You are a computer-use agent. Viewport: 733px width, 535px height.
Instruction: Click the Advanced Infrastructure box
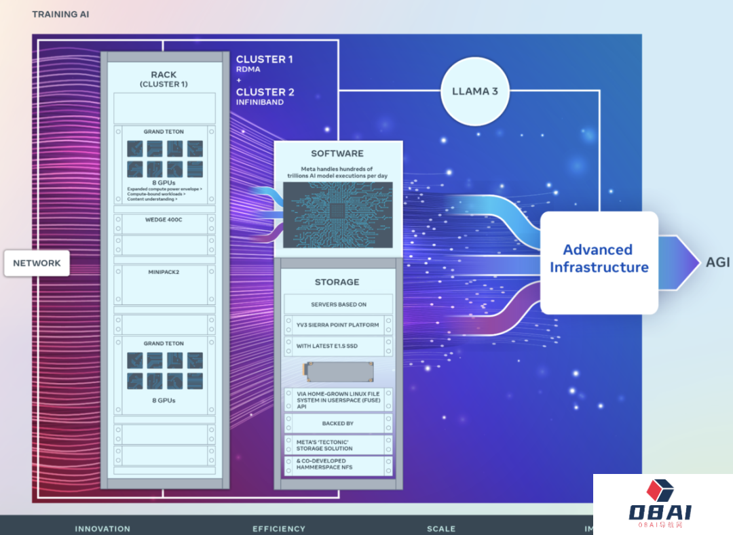[x=599, y=262]
